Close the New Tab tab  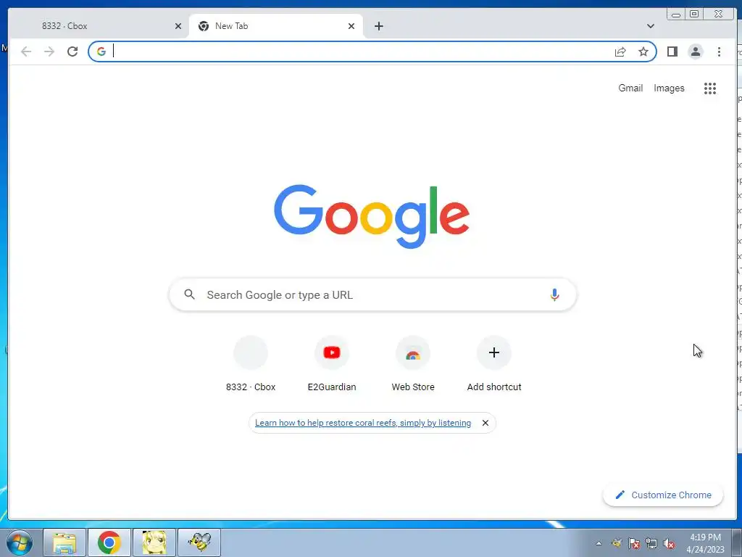(351, 26)
